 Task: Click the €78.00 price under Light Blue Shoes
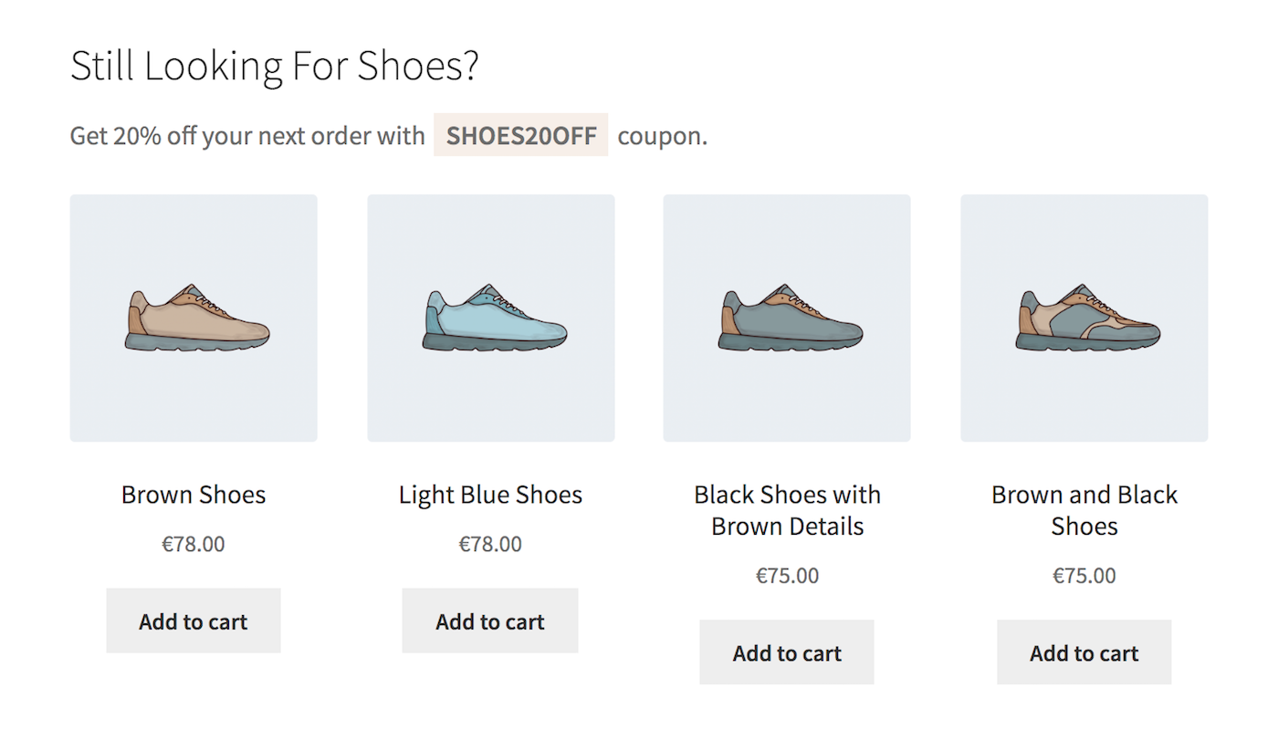pos(490,545)
